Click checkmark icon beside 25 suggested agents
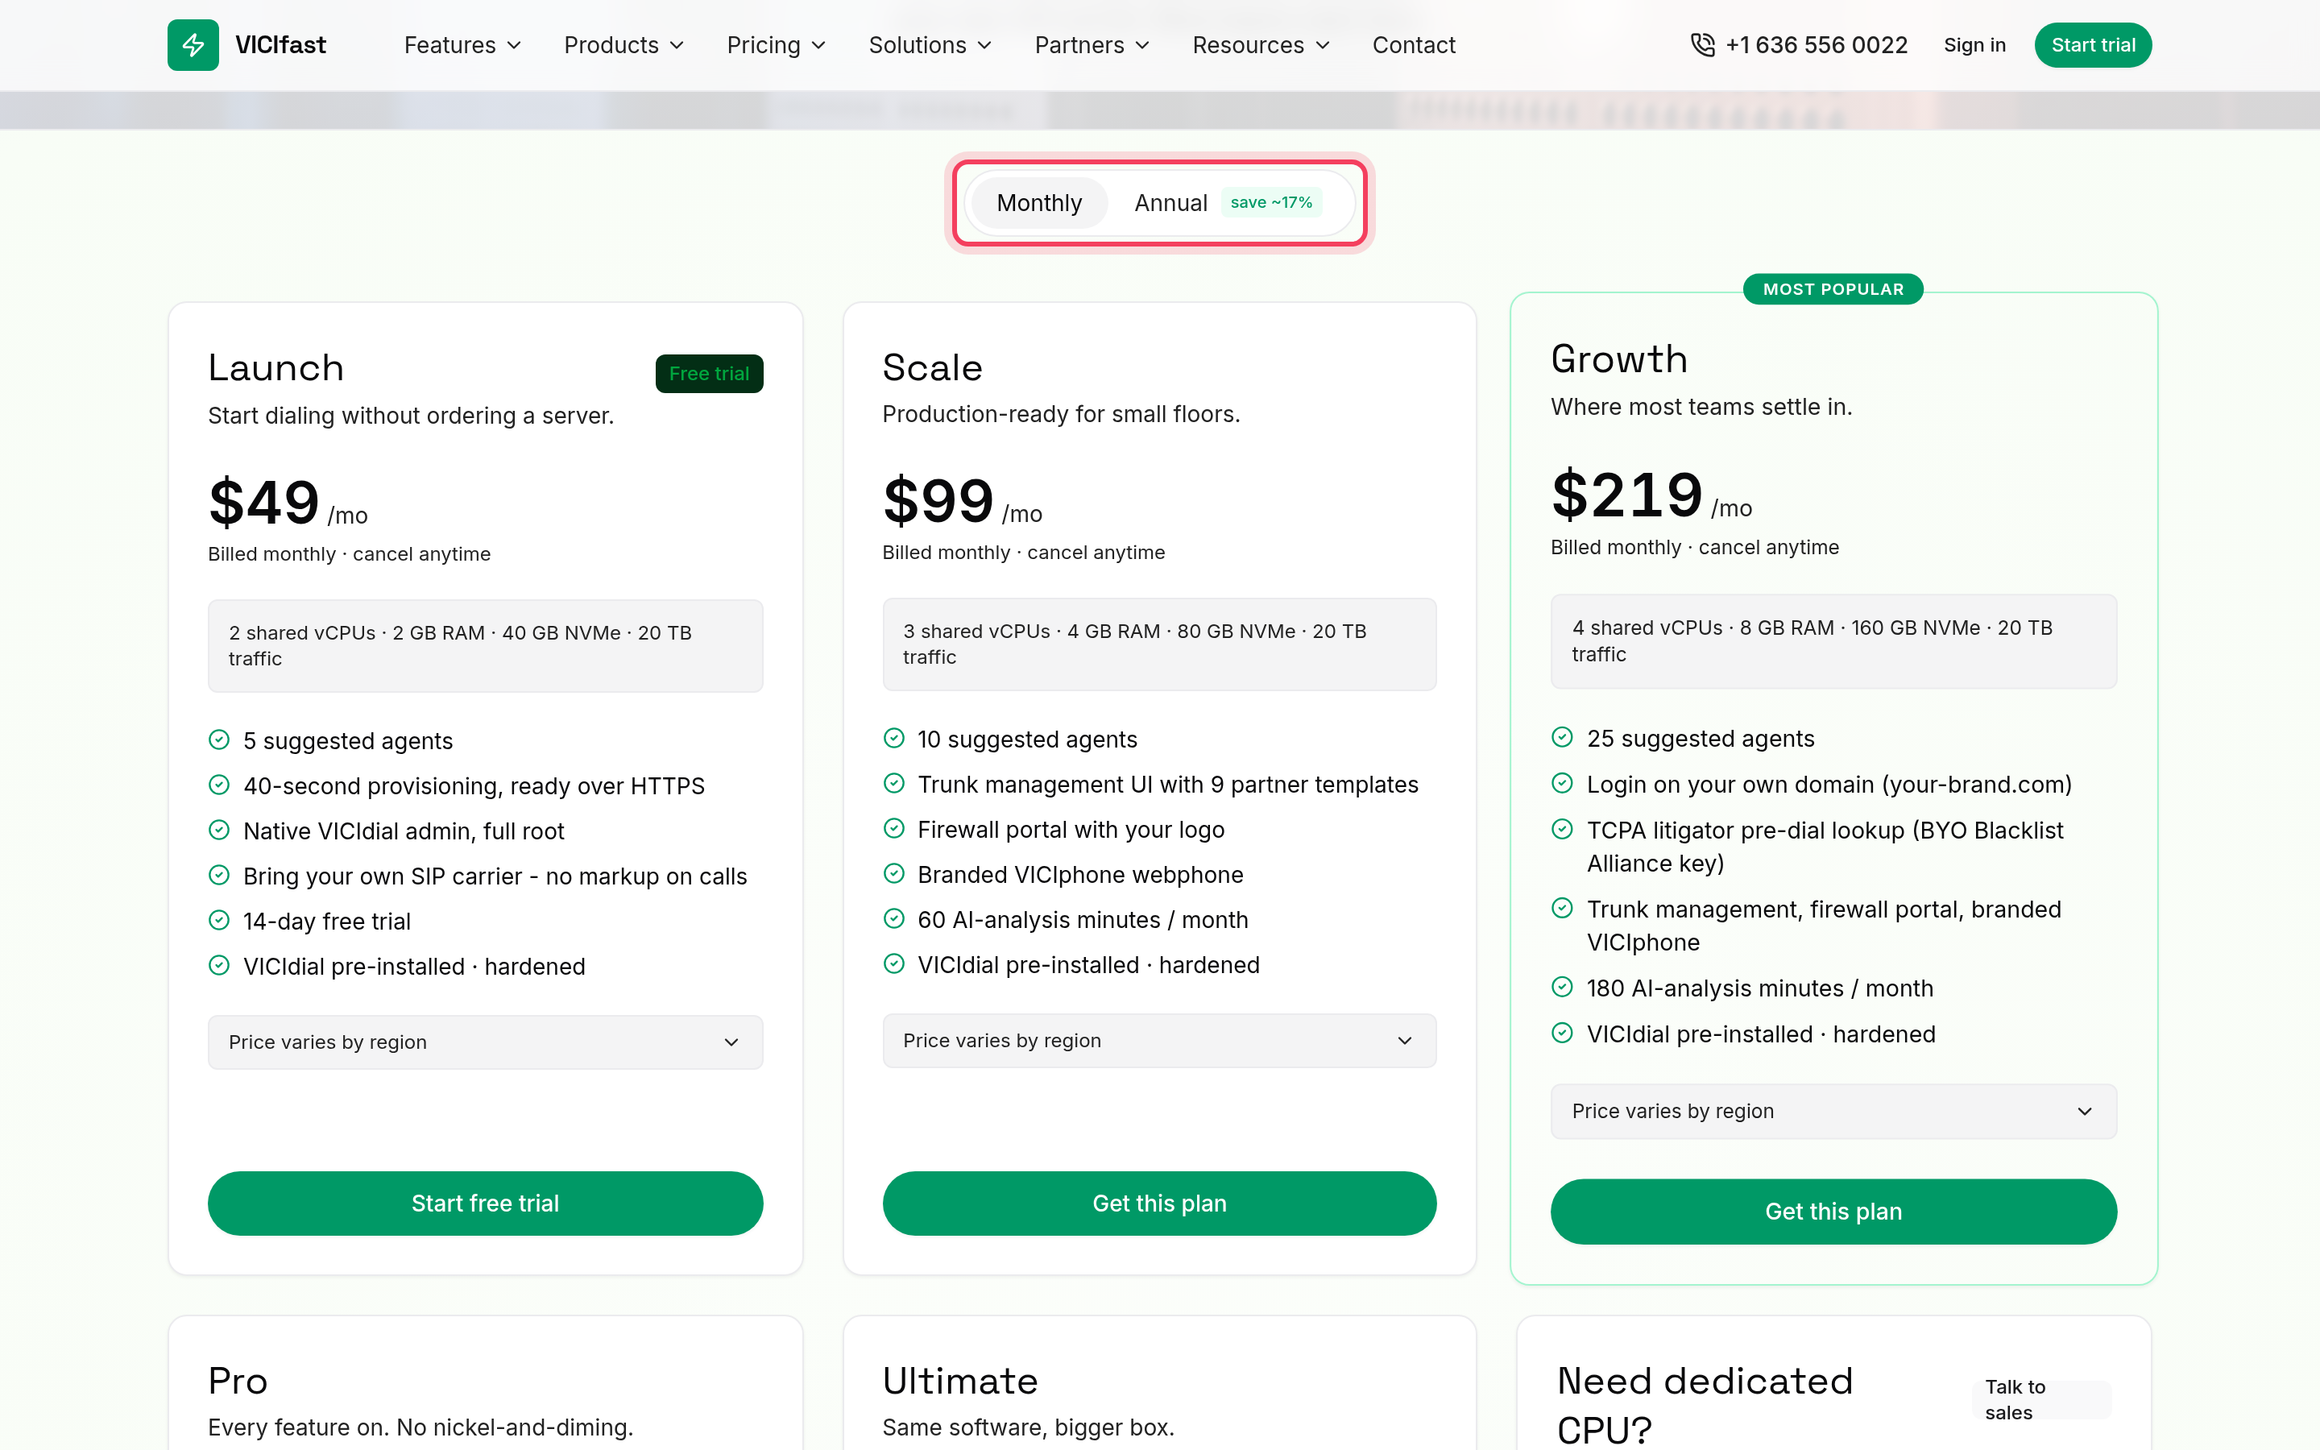This screenshot has height=1450, width=2320. (x=1562, y=736)
